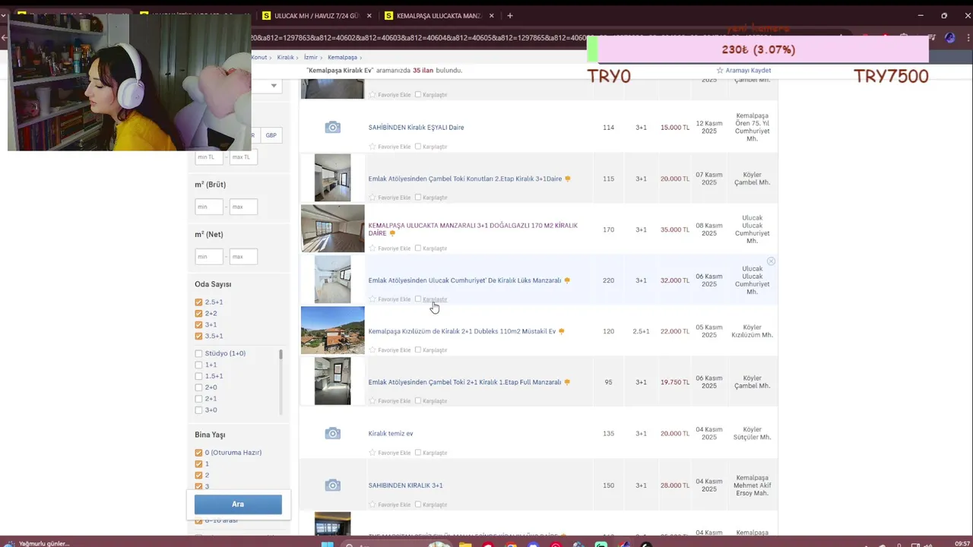Click the m² (Brüt) min input field

pyautogui.click(x=209, y=207)
